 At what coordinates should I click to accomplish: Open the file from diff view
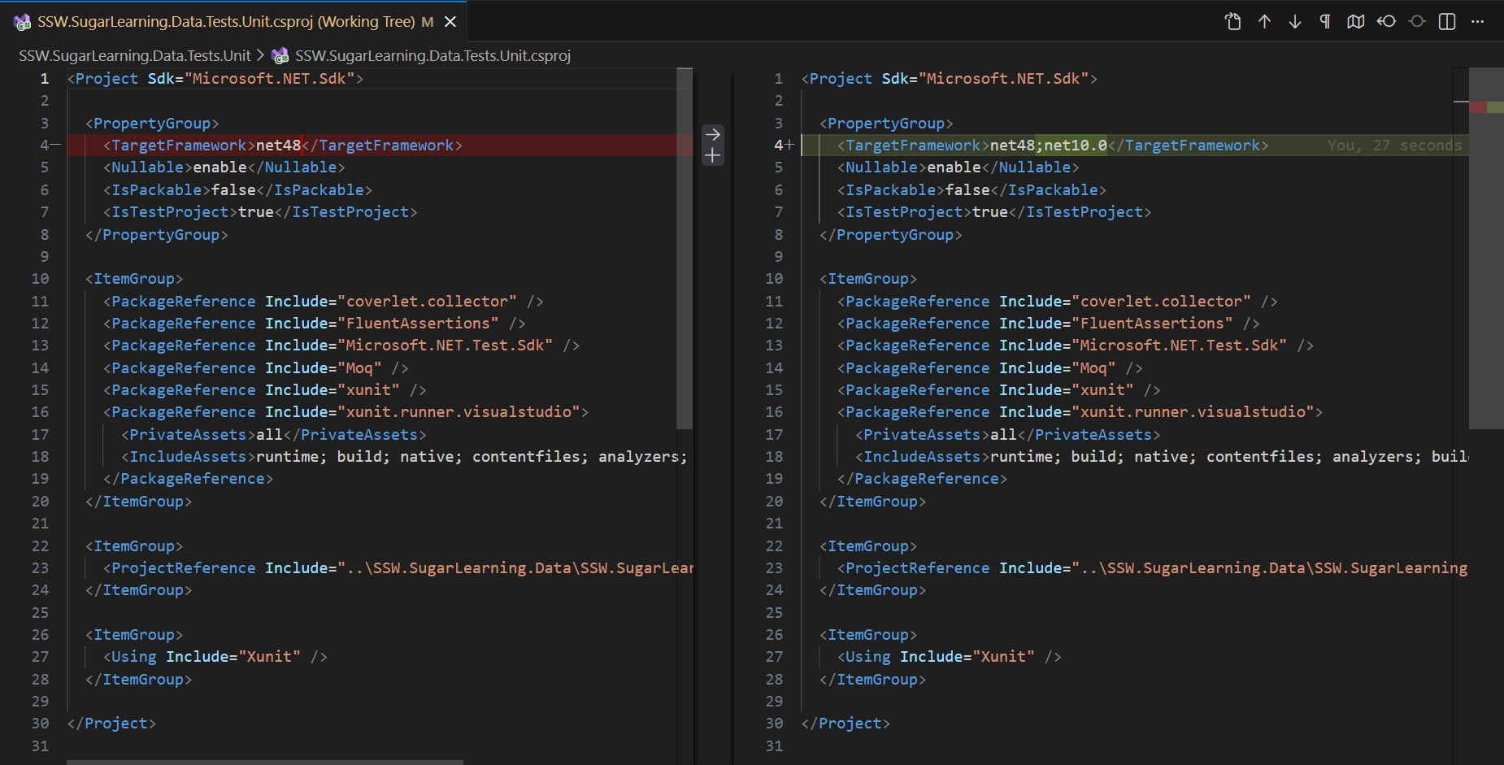click(1232, 22)
